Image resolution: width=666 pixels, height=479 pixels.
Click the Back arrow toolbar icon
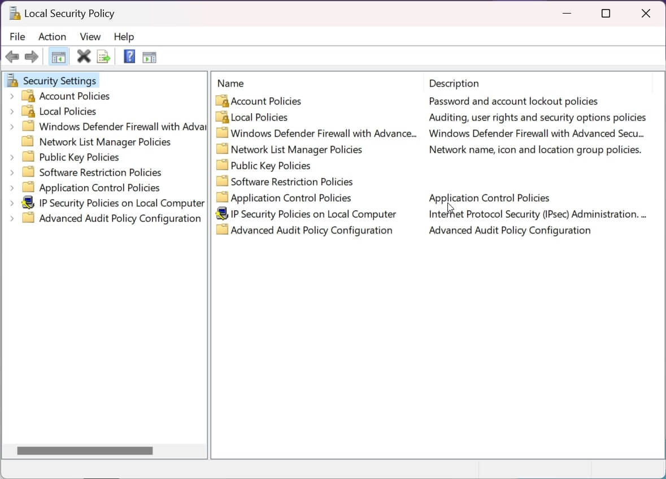click(x=12, y=57)
